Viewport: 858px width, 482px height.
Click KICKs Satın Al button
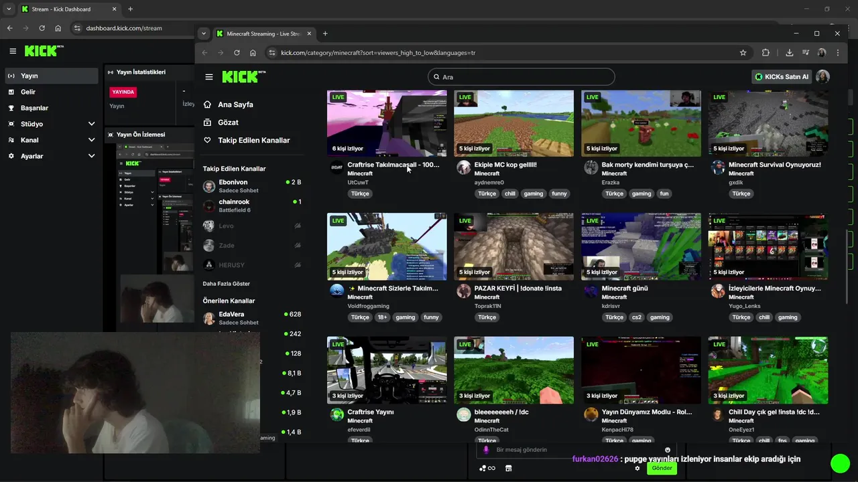pos(782,77)
